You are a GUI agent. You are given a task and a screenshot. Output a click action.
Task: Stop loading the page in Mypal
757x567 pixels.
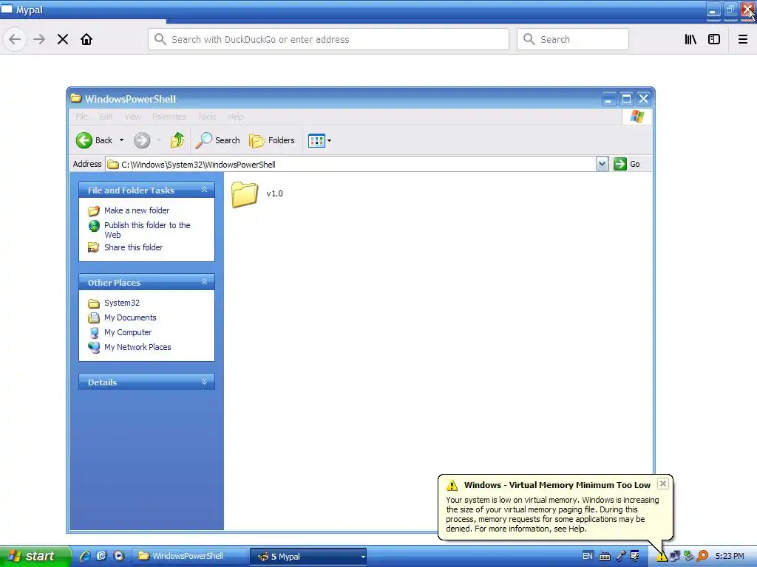pyautogui.click(x=63, y=39)
